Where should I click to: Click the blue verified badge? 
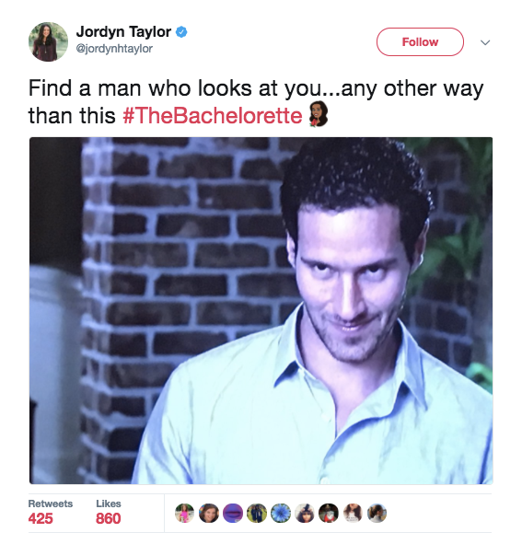click(181, 32)
